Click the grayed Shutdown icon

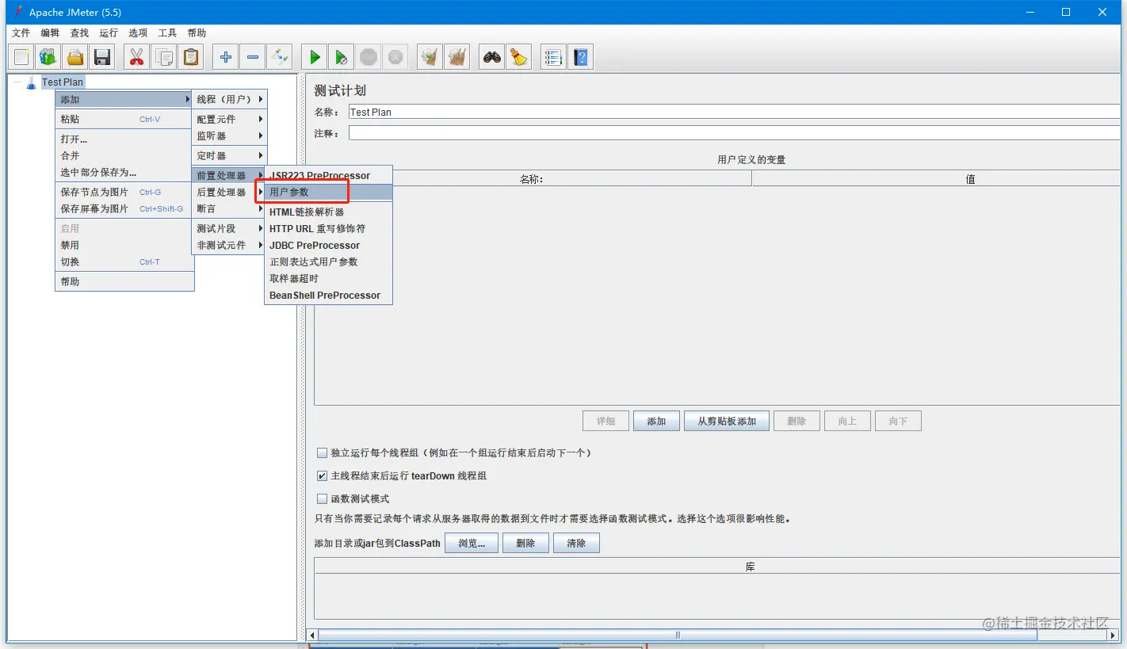(x=395, y=57)
